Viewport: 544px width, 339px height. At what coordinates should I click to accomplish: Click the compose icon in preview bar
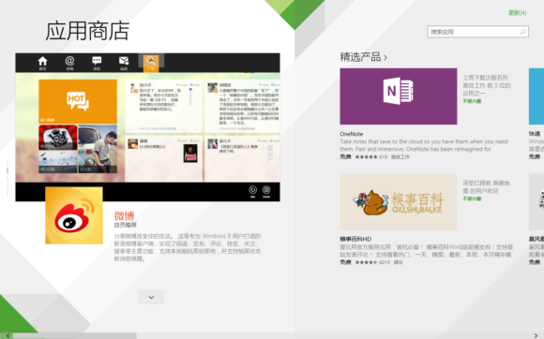266,191
